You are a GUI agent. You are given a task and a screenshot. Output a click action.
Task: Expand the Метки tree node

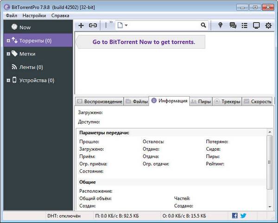point(8,54)
